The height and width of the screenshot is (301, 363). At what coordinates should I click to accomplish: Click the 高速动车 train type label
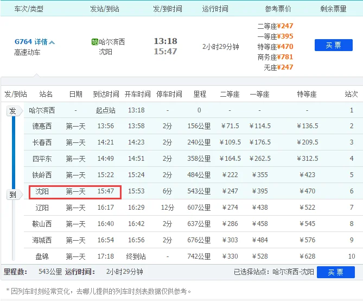tap(27, 52)
